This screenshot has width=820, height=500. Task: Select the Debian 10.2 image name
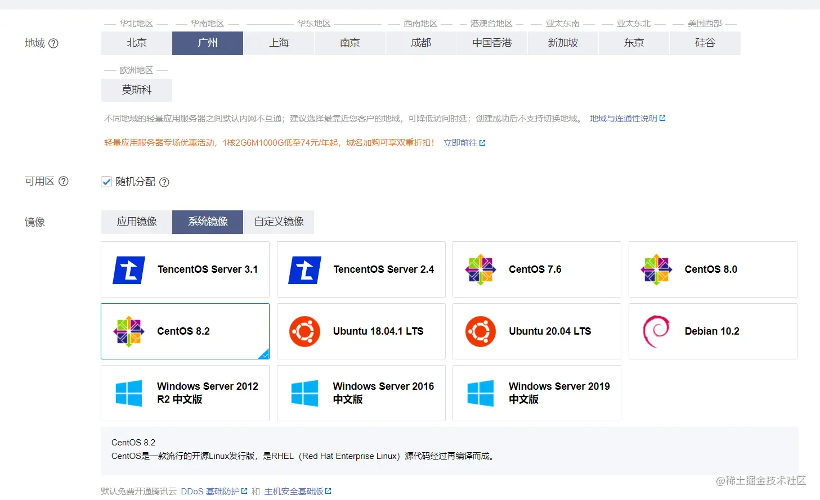point(712,331)
